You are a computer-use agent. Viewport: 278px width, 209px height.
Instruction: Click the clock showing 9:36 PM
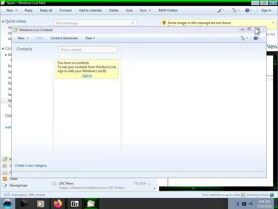[264, 202]
